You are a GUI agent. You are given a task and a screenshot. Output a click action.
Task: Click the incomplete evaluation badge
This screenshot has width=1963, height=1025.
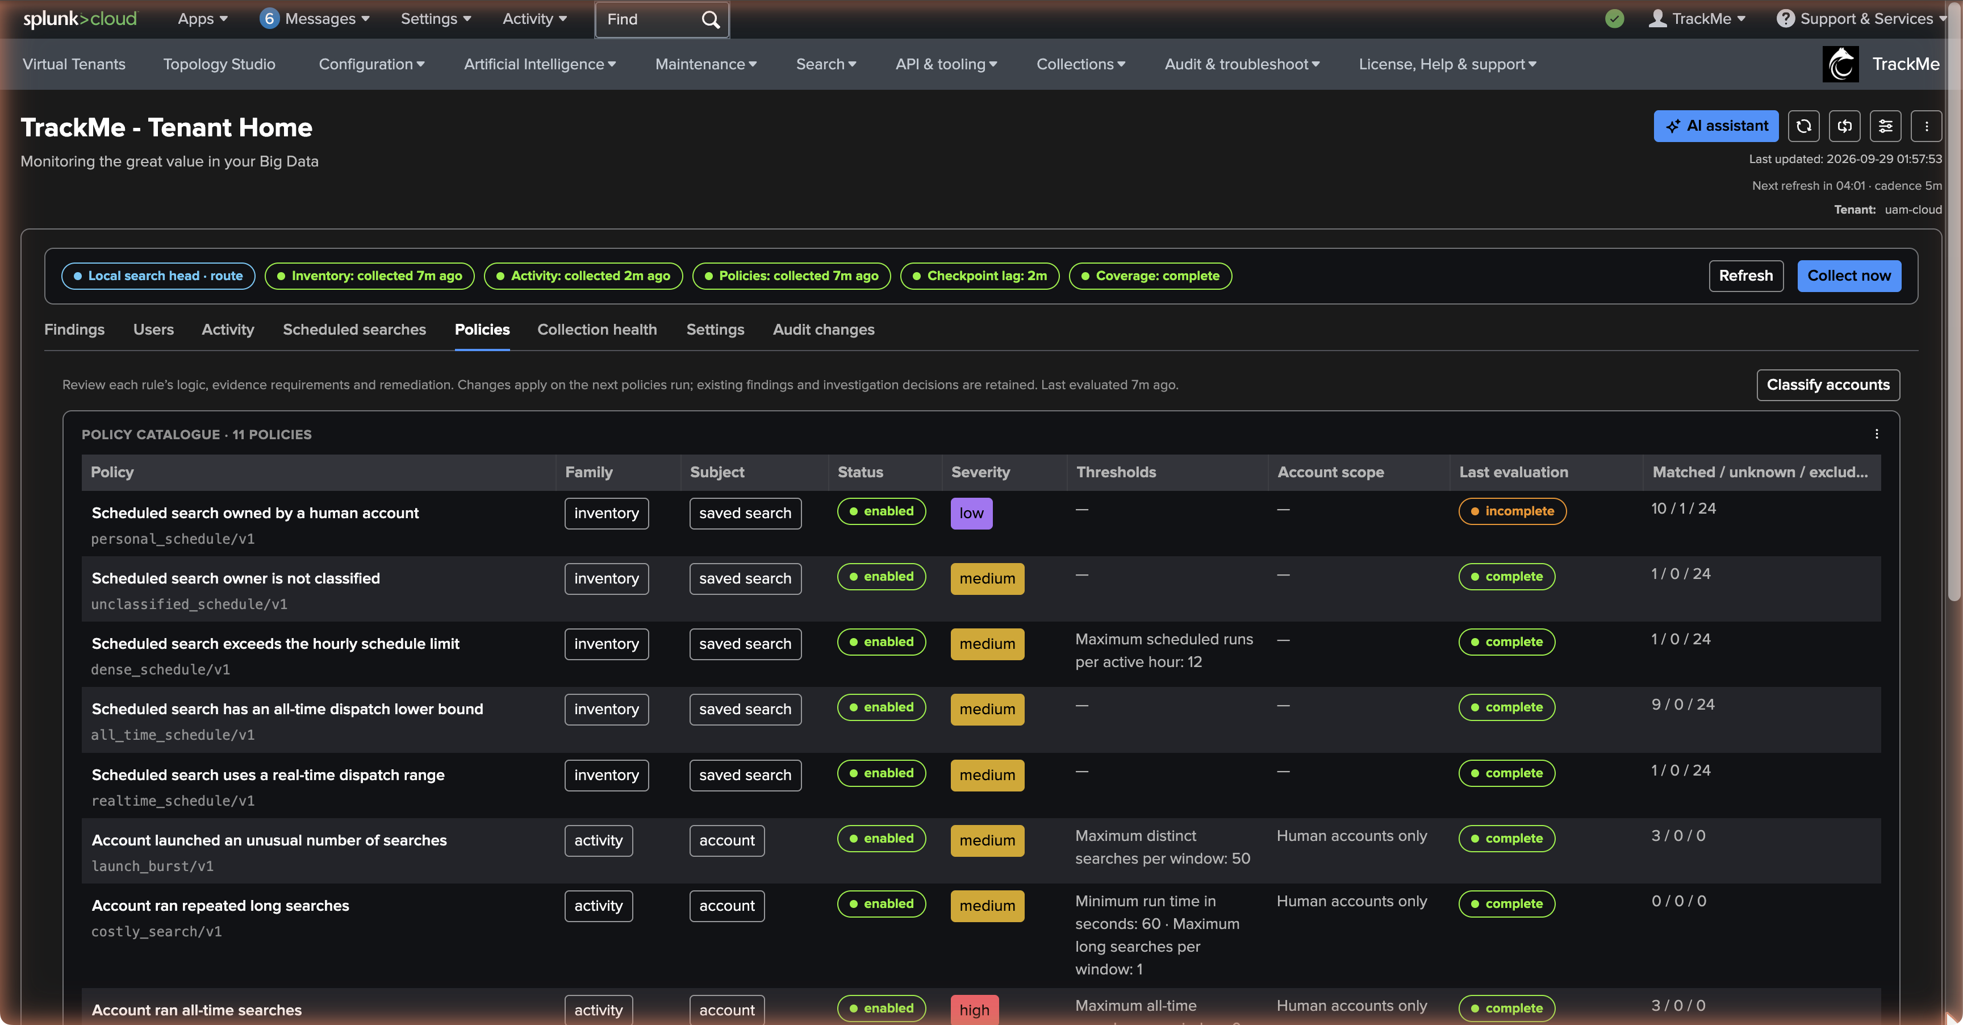[1513, 511]
